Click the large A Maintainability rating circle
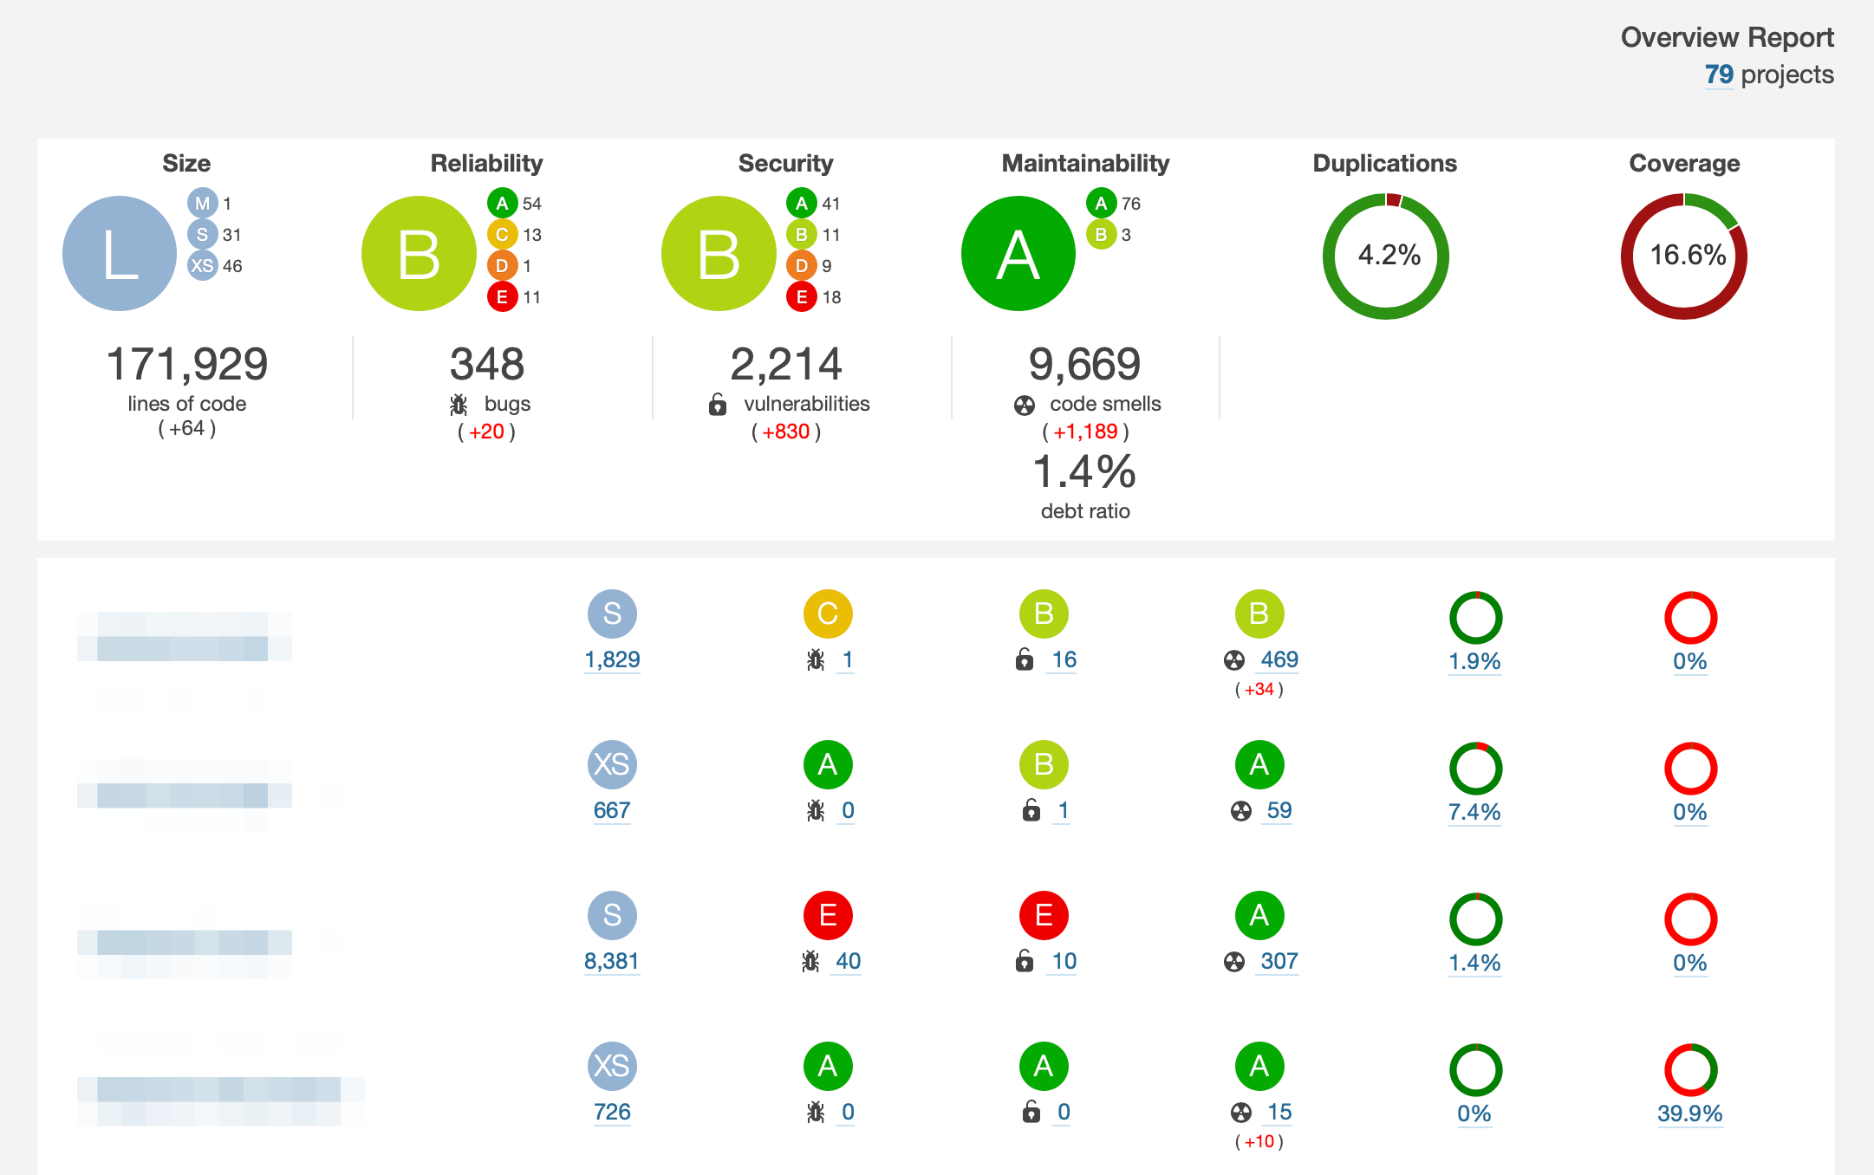This screenshot has width=1874, height=1175. coord(1018,254)
